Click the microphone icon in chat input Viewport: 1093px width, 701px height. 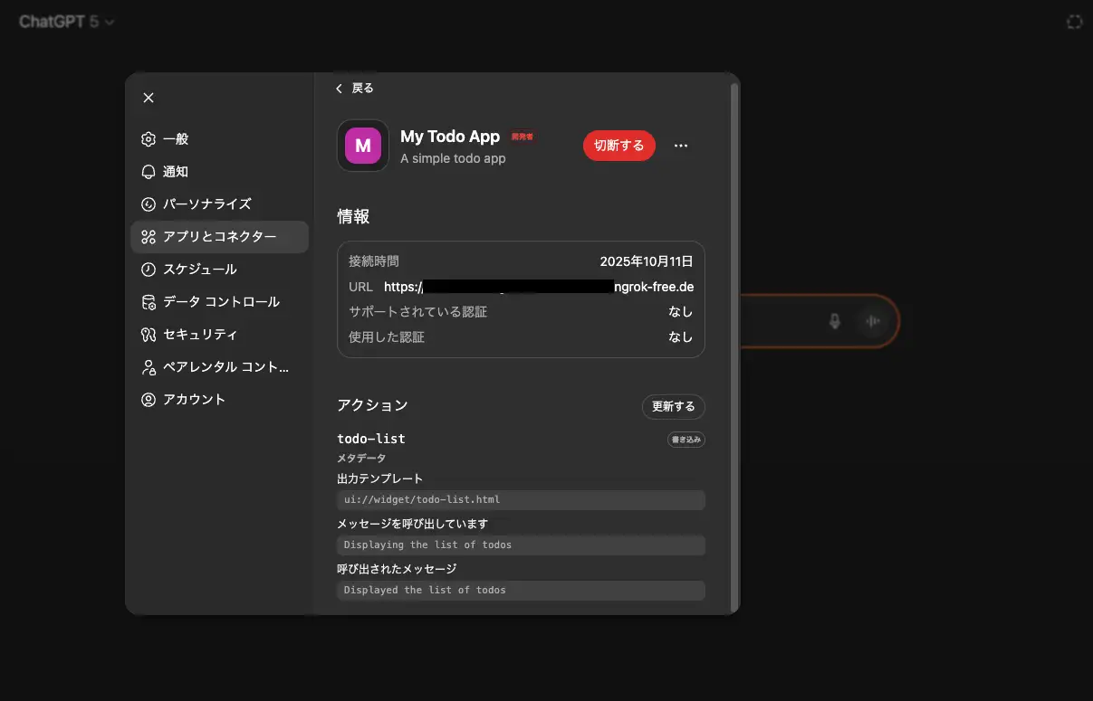tap(835, 321)
